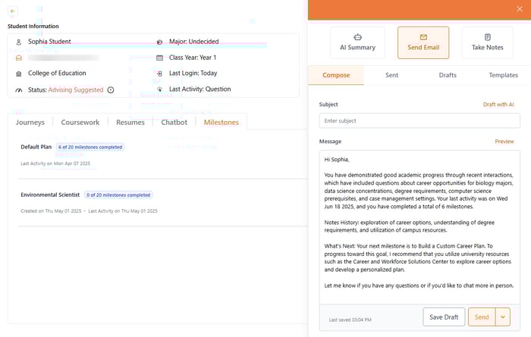Open the Environmental Scientist plan

click(x=162, y=202)
